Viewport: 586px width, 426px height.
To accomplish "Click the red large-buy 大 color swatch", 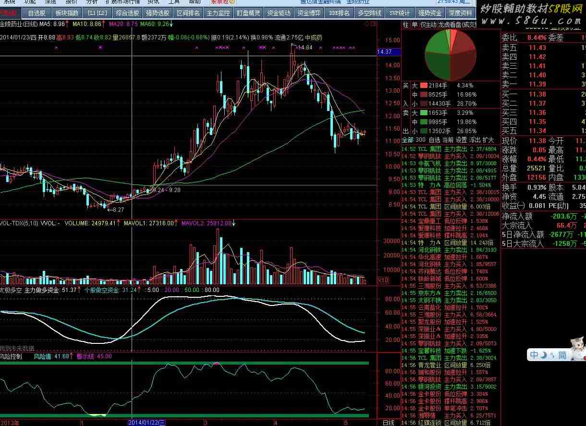I will click(423, 85).
